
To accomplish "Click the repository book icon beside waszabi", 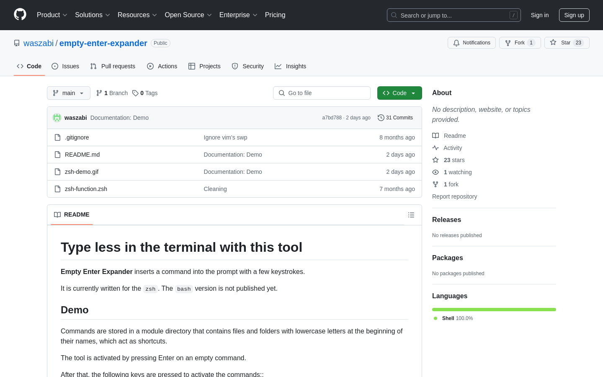I will [x=17, y=43].
